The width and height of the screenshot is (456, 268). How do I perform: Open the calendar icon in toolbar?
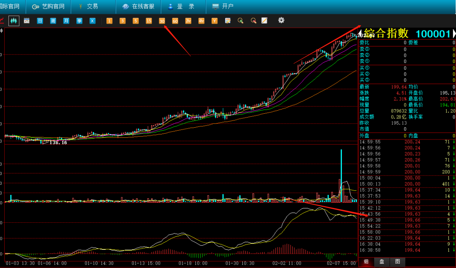(27, 21)
